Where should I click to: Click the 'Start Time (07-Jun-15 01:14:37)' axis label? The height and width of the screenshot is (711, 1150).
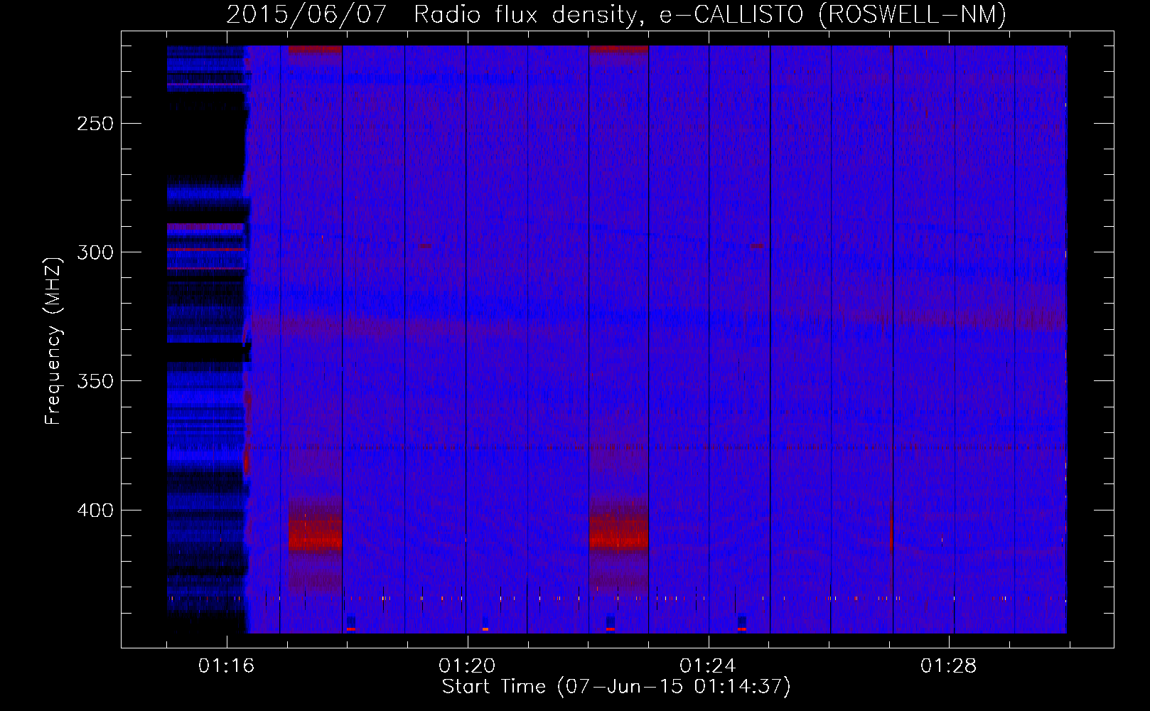coord(616,687)
